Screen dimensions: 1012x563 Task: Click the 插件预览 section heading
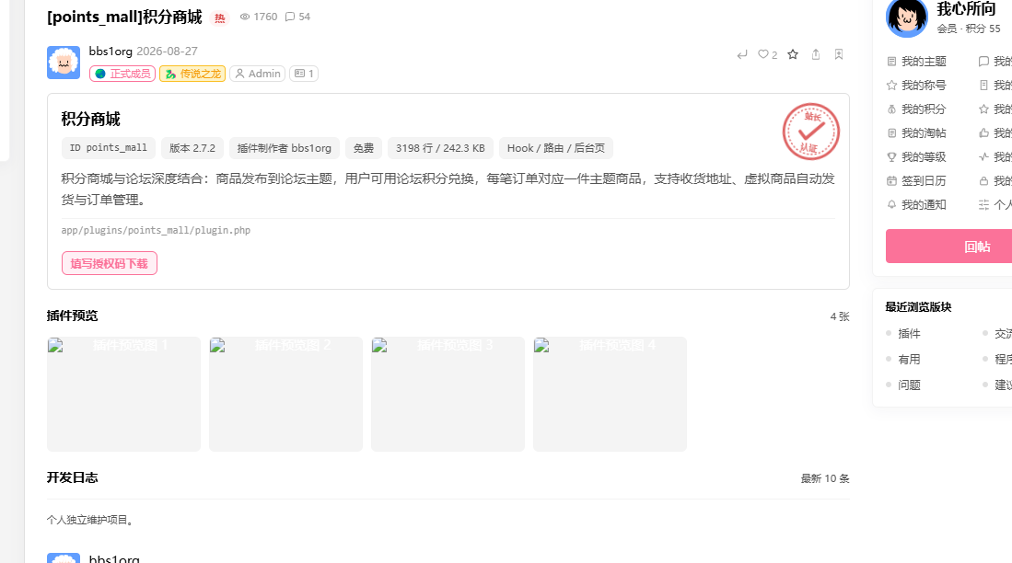[72, 316]
